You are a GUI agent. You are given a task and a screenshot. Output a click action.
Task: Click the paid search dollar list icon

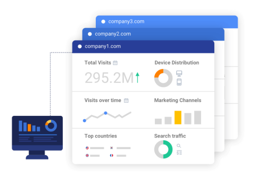(179, 153)
